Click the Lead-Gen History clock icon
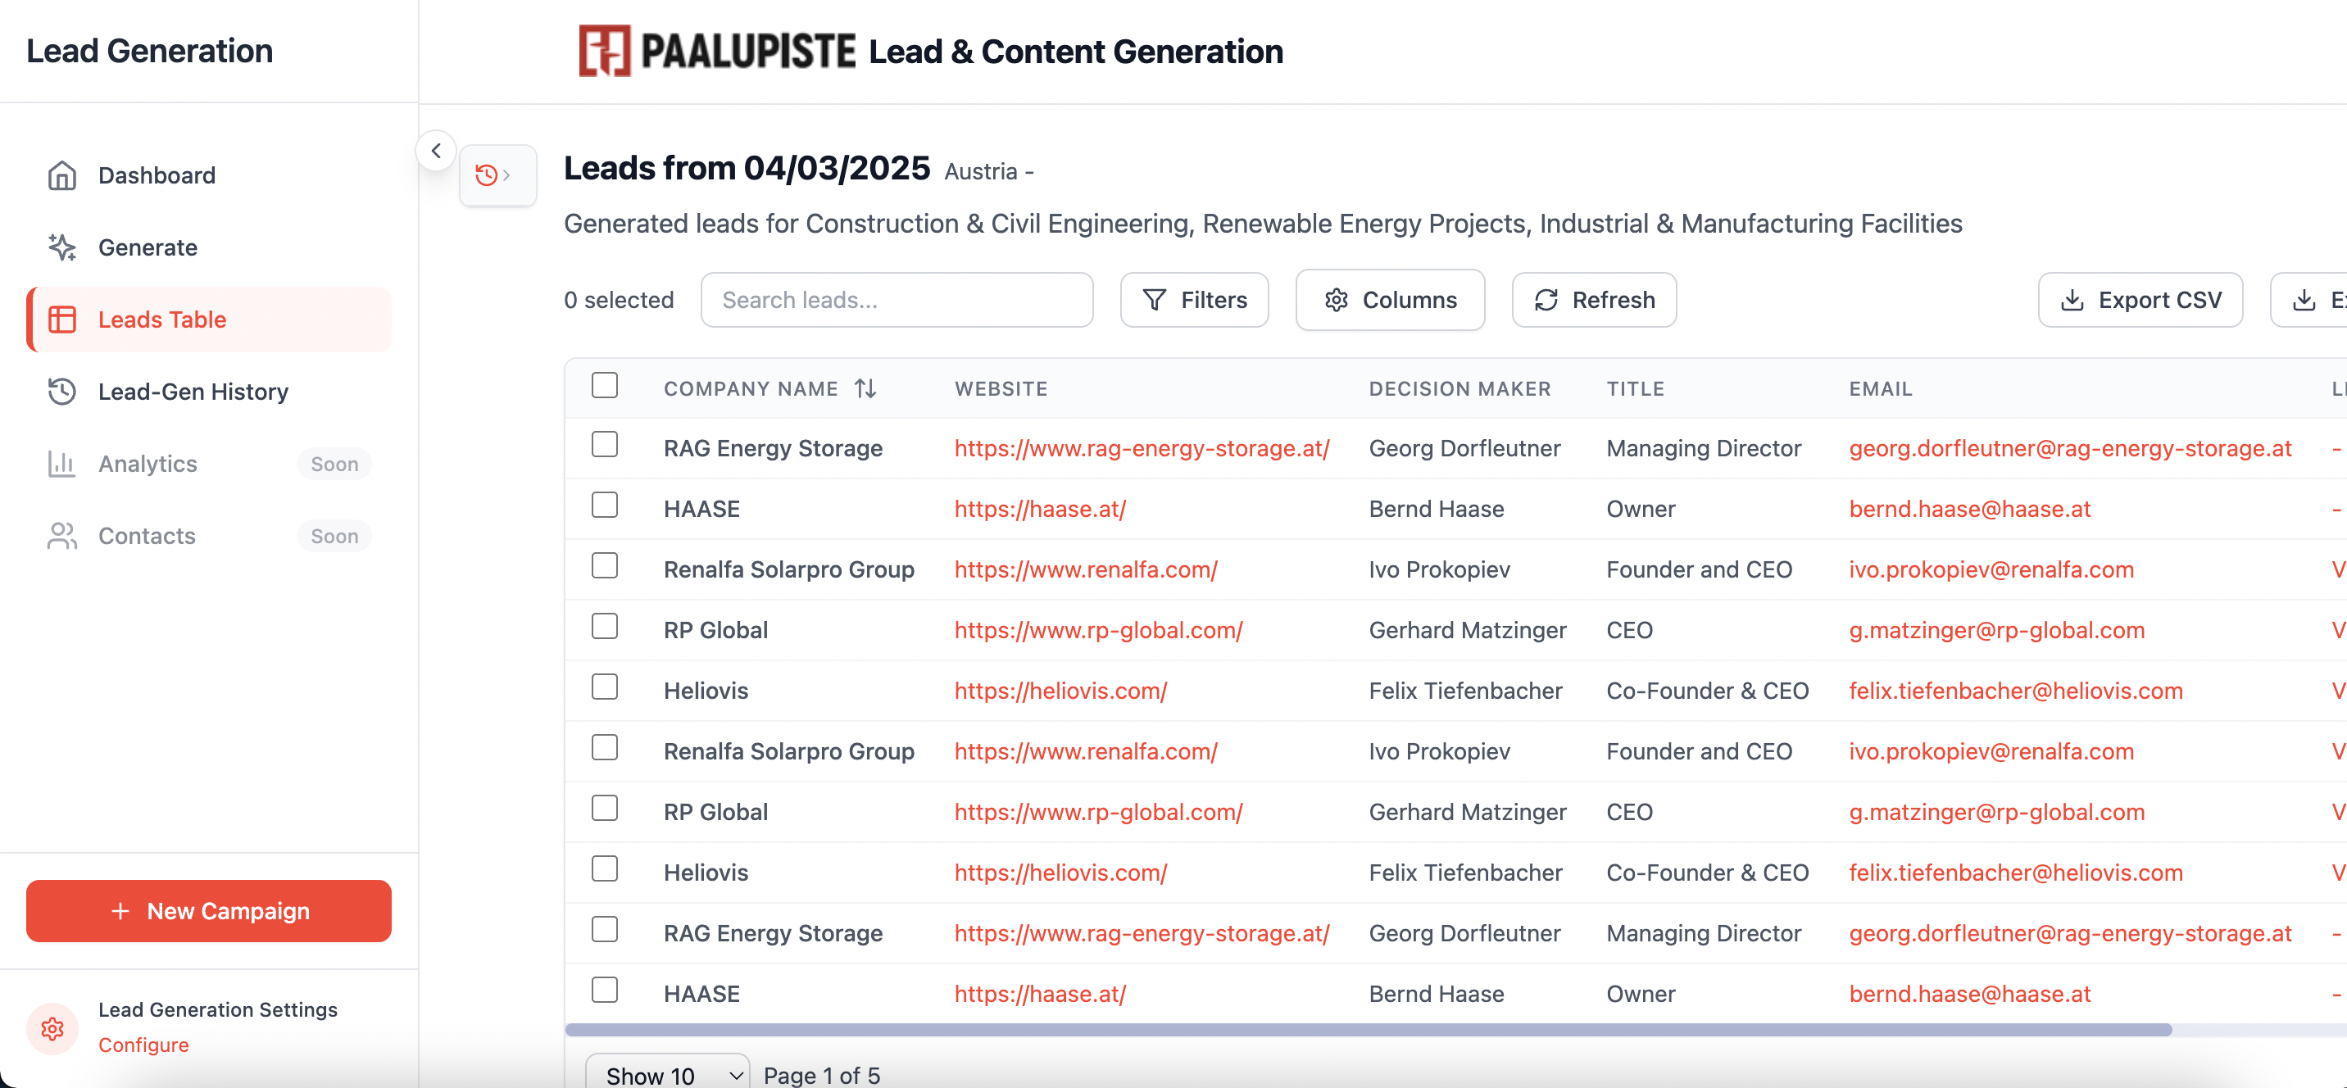 [61, 391]
